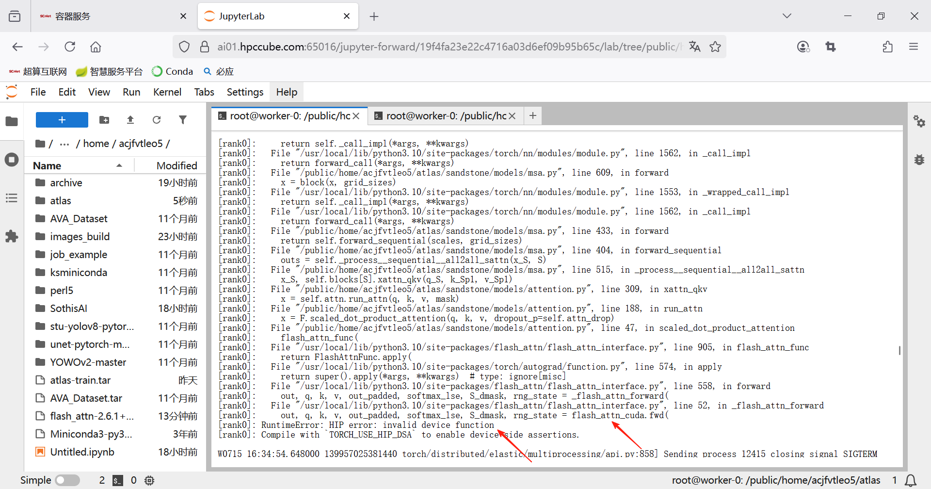Image resolution: width=931 pixels, height=489 pixels.
Task: Create a new folder in file browser
Action: click(104, 120)
